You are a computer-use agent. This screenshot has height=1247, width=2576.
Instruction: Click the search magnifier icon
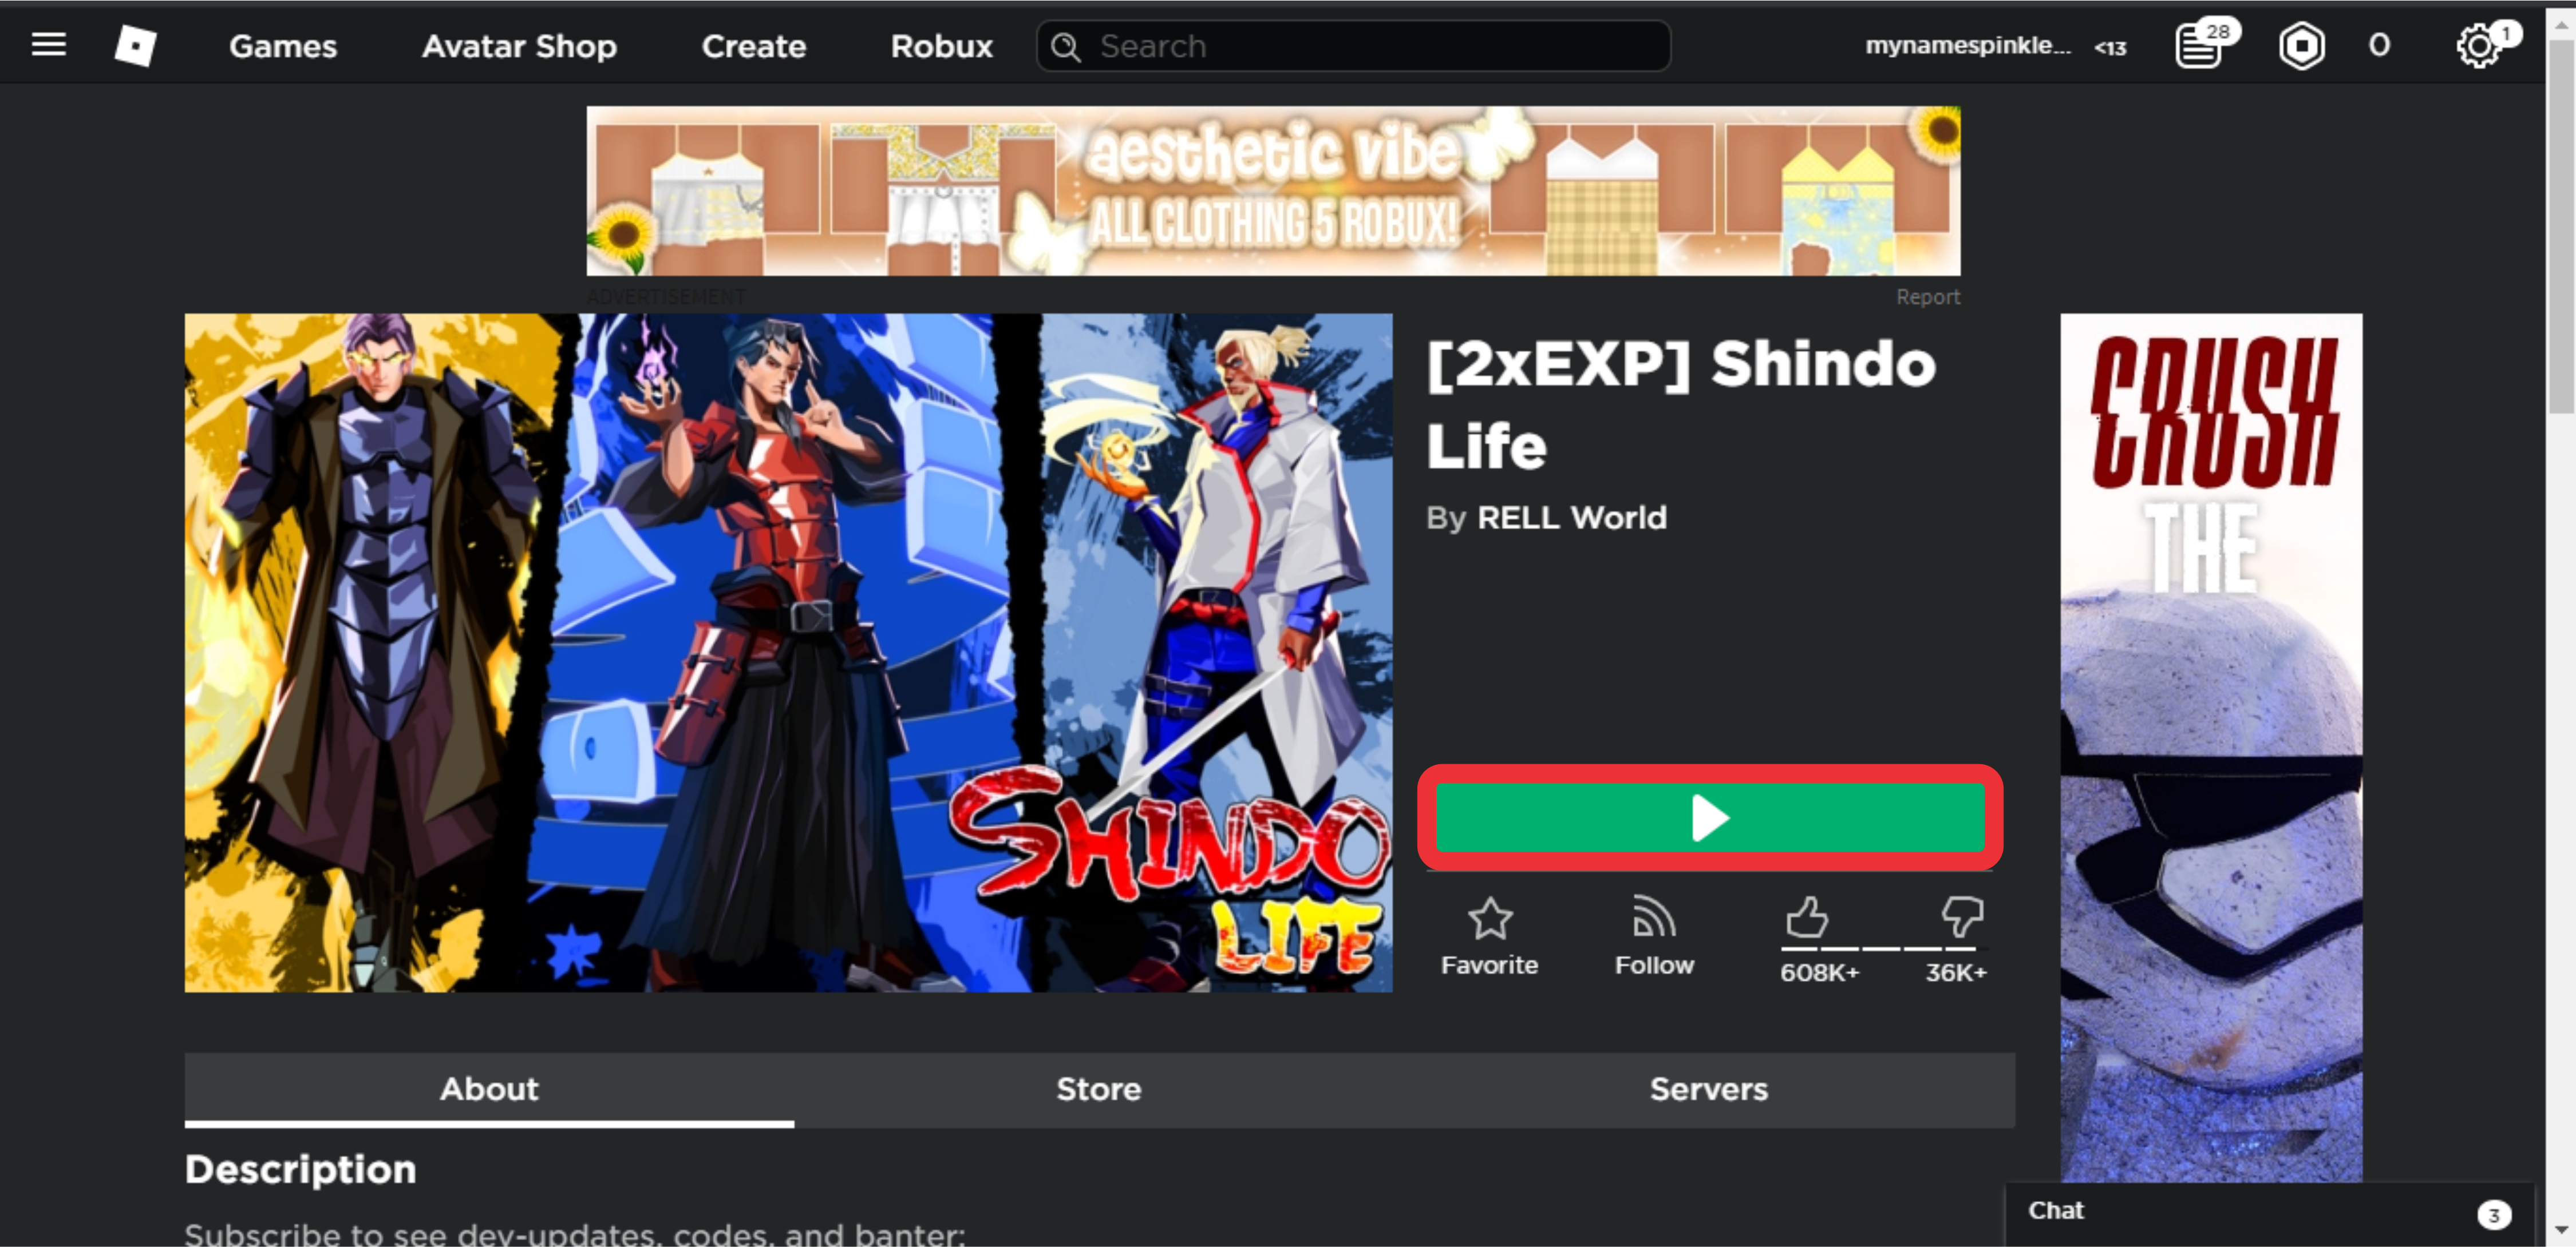click(1066, 47)
